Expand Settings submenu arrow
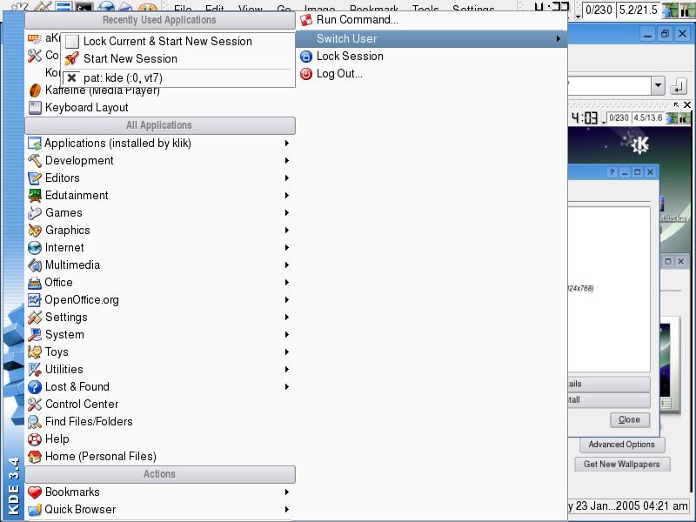This screenshot has width=696, height=522. coord(287,318)
